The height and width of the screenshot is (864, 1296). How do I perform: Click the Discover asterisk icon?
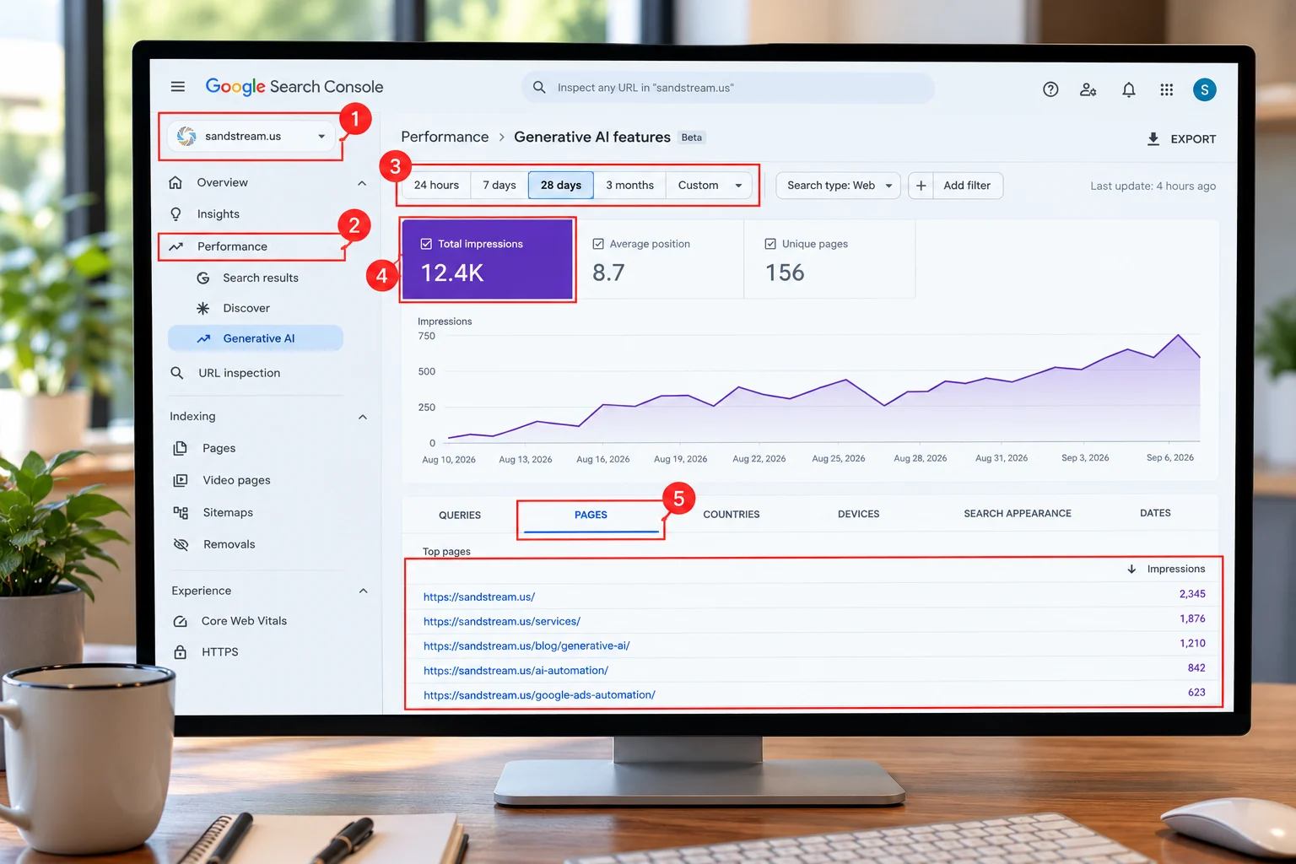pyautogui.click(x=202, y=308)
